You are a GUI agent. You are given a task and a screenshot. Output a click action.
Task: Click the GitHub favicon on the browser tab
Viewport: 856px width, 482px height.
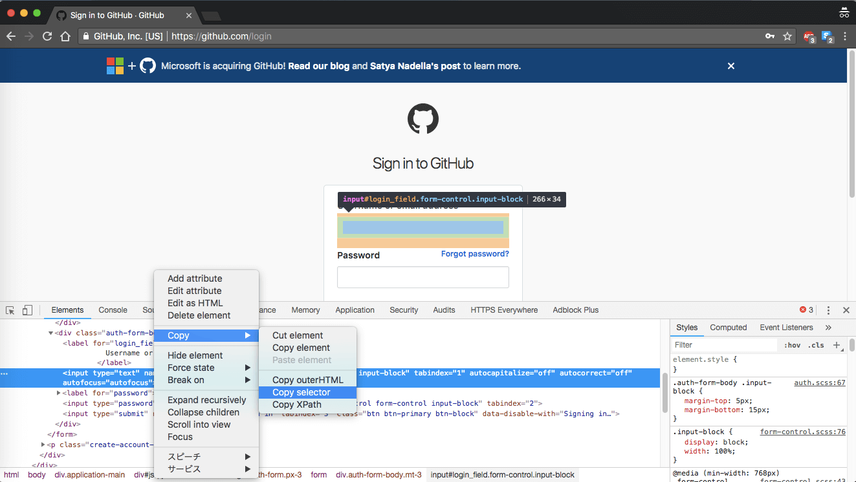61,15
